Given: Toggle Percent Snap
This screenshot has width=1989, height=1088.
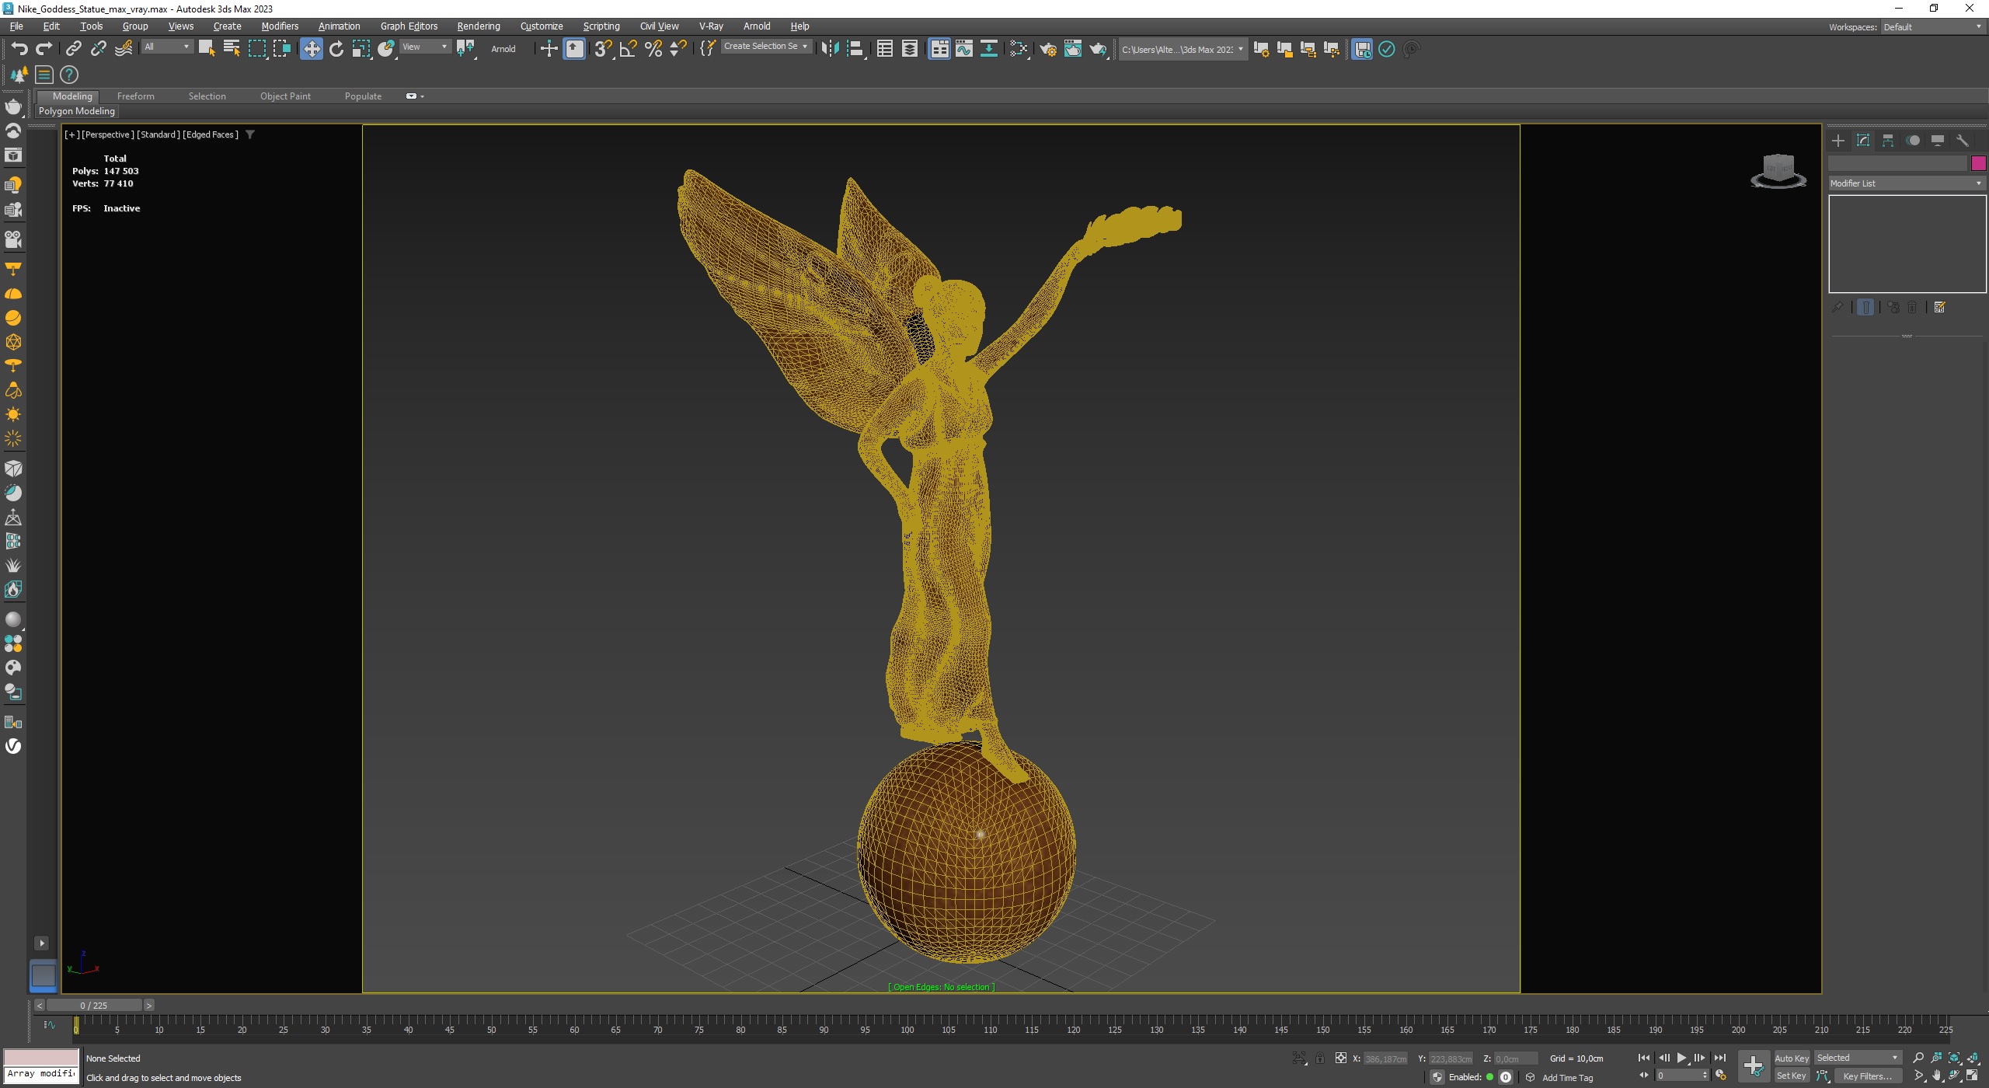Looking at the screenshot, I should [653, 49].
